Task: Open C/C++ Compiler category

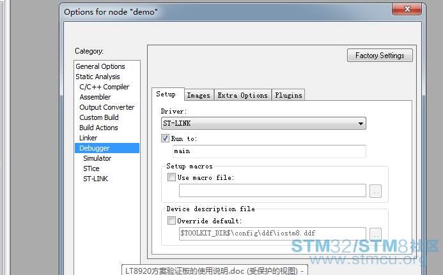Action: pyautogui.click(x=104, y=87)
